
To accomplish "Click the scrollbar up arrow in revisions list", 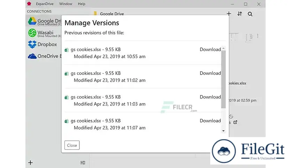I will (223, 48).
